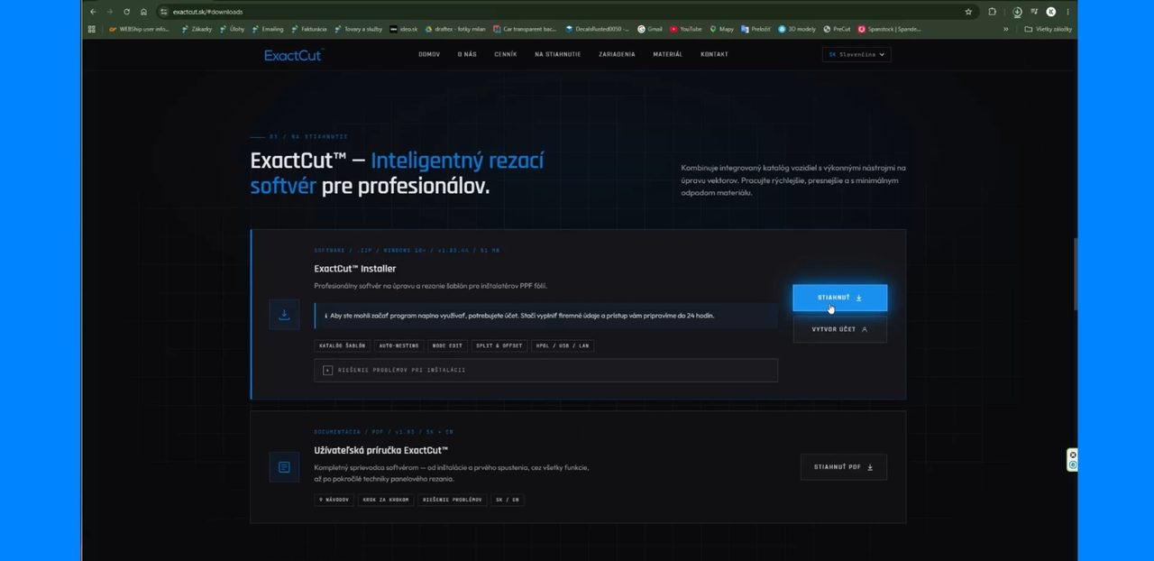Click the AUTO-NESTING tag

coord(399,345)
